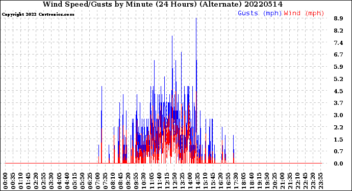Click the 05:15 time axis label
The image size is (352, 191).
(74, 181)
